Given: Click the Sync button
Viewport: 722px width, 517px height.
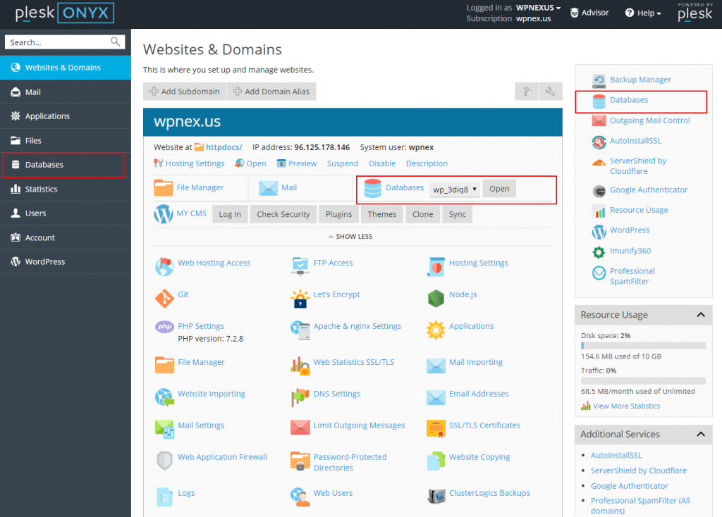Looking at the screenshot, I should click(457, 214).
